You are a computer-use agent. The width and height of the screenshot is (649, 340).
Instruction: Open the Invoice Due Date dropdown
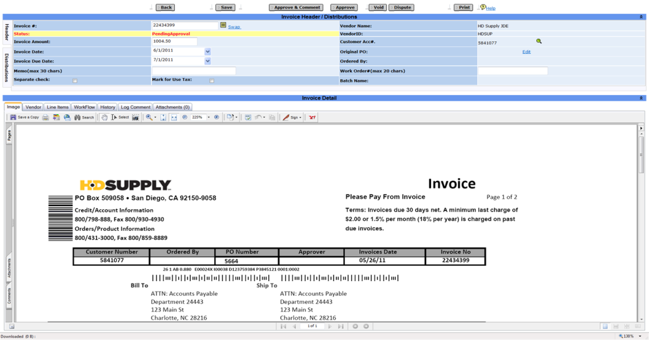pos(207,61)
